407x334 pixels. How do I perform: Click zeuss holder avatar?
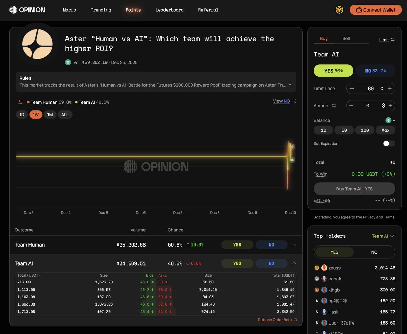[x=324, y=268]
